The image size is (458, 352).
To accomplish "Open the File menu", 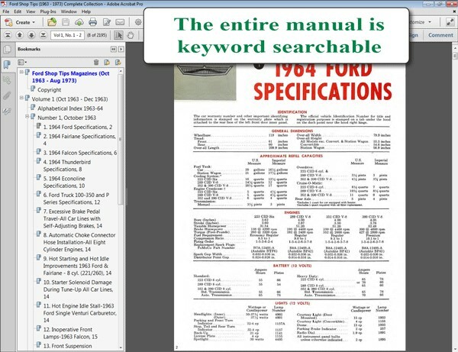I will pyautogui.click(x=6, y=11).
